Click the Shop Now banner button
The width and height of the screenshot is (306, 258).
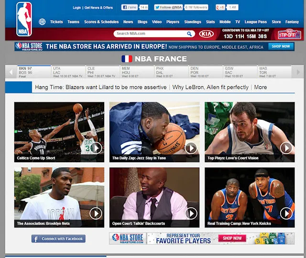coord(281,46)
